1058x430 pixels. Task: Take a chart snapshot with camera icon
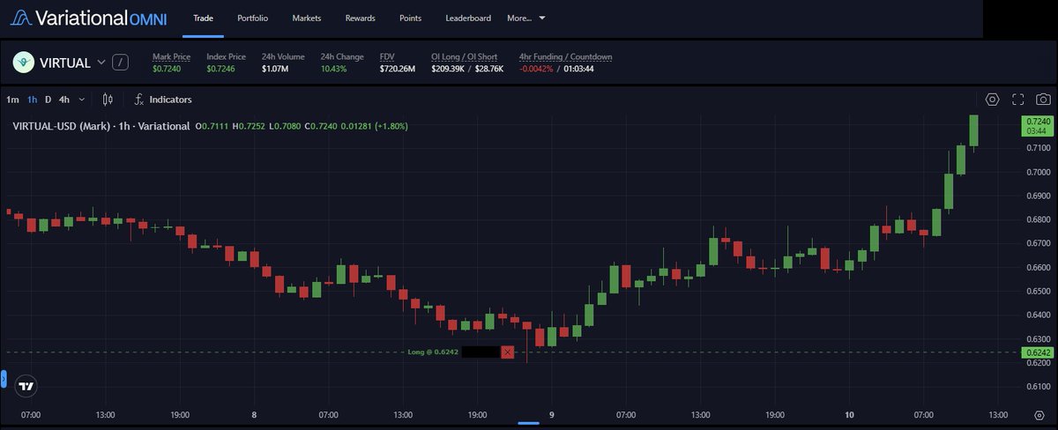click(1043, 100)
